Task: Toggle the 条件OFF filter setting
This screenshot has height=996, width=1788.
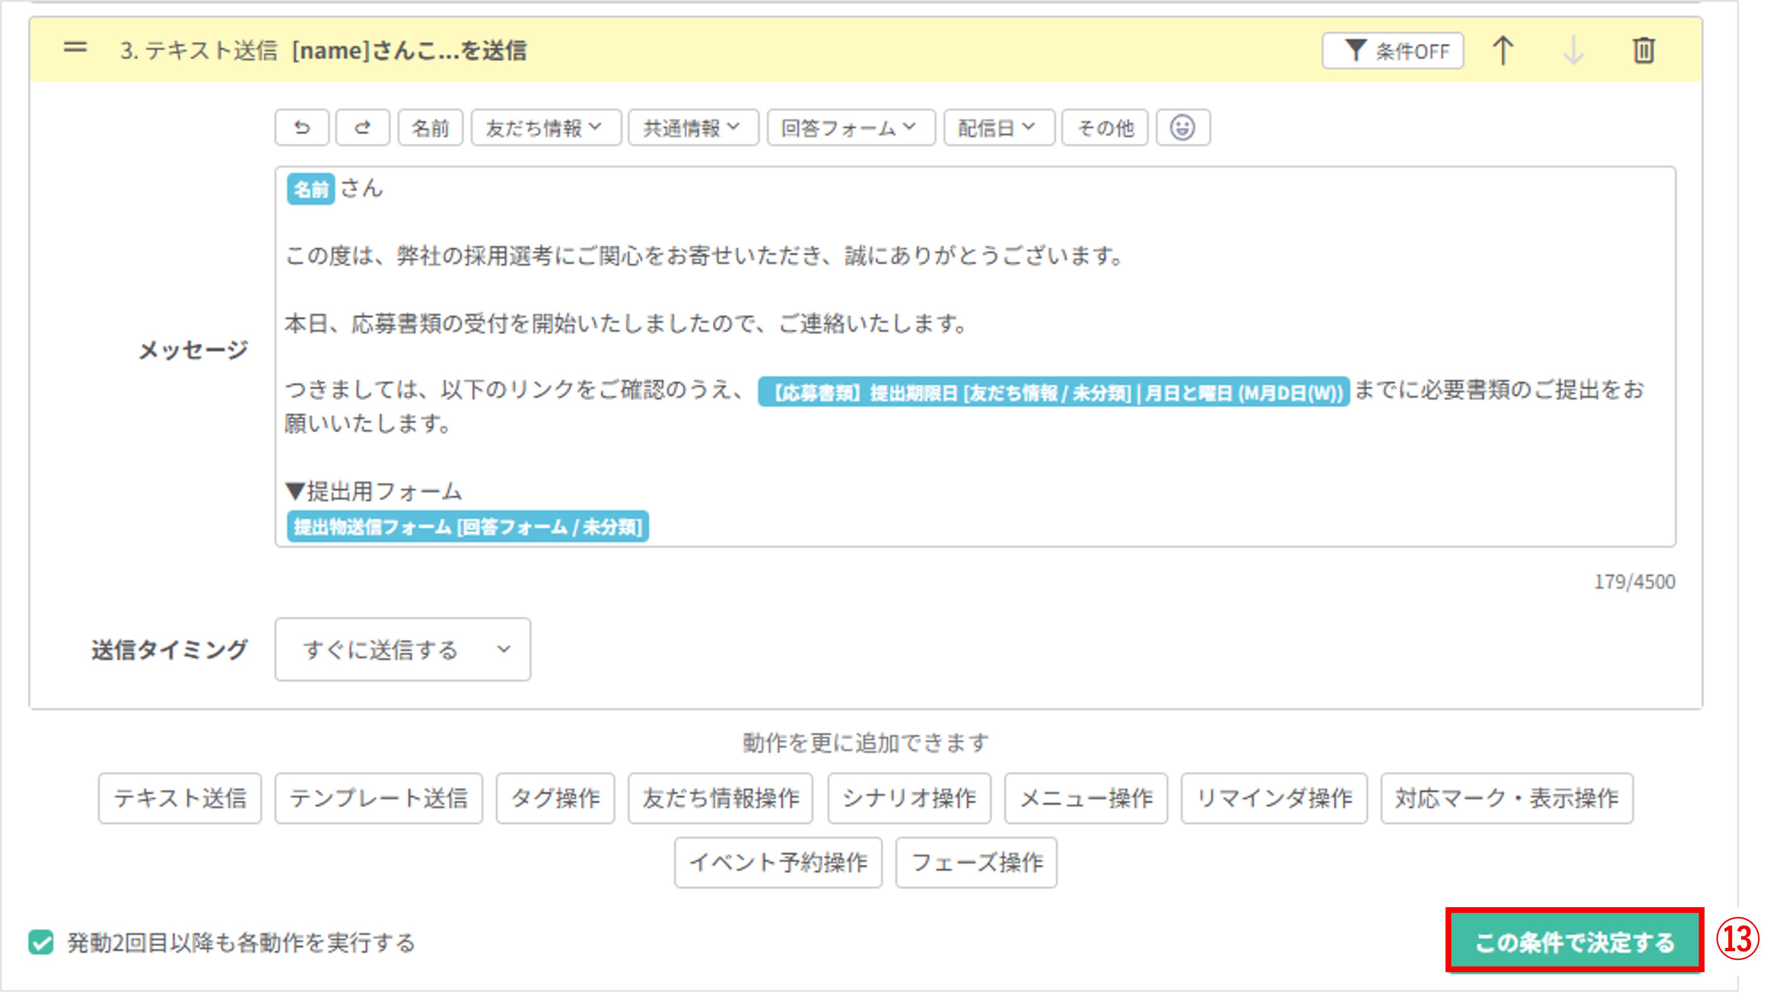Action: pyautogui.click(x=1392, y=49)
